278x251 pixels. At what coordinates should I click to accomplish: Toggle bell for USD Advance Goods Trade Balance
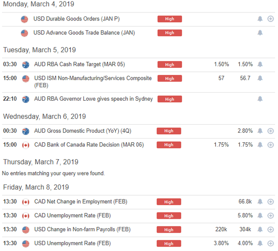pos(260,33)
